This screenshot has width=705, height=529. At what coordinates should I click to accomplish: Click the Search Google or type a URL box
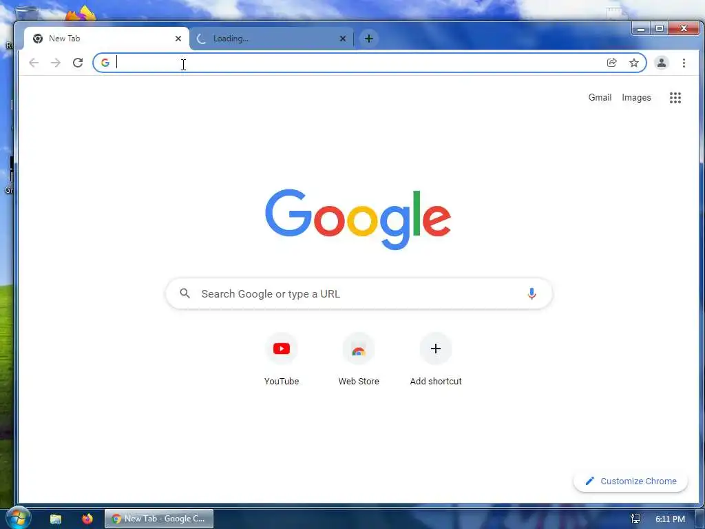click(359, 293)
